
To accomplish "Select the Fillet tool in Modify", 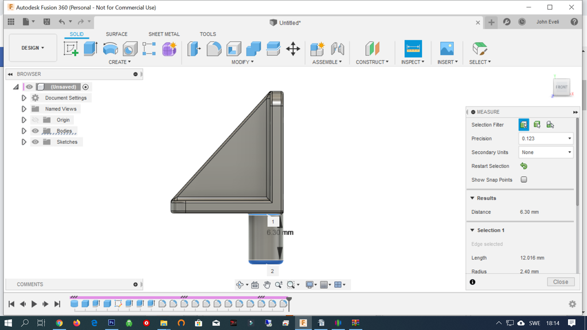I will [214, 49].
